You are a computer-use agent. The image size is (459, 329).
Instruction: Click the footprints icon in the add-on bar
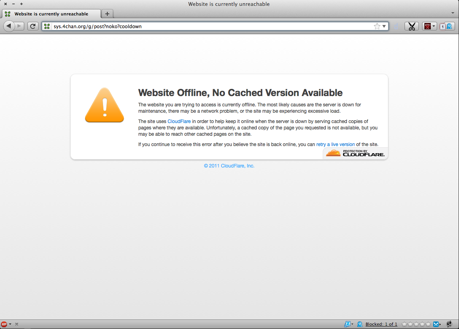pos(449,324)
